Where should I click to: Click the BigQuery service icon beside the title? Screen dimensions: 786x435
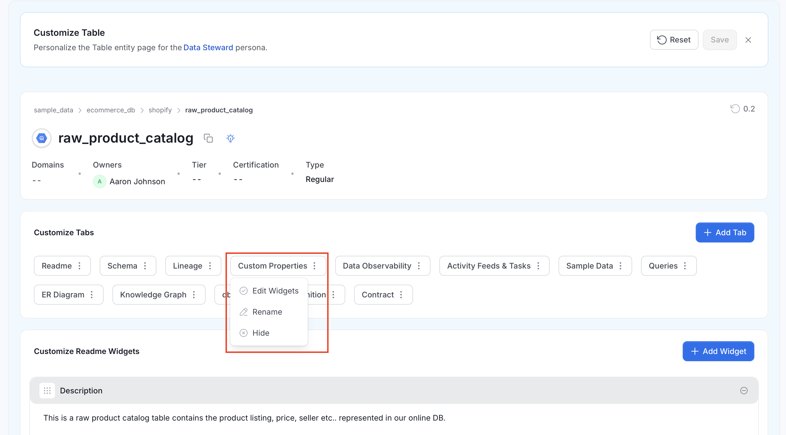click(x=41, y=138)
